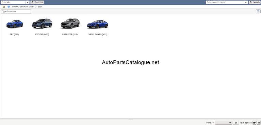The width and height of the screenshot is (261, 125).
Task: Click the WRX/LEVORG (V11) label
Action: point(98,35)
